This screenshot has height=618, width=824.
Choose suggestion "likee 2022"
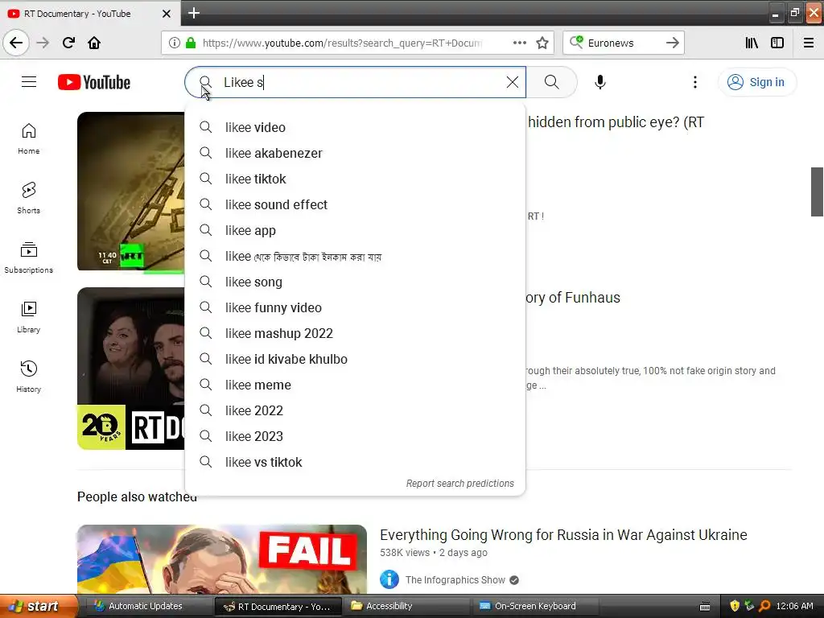click(355, 410)
